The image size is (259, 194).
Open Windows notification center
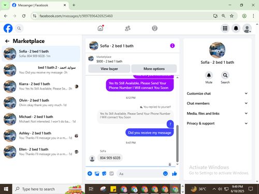[x=251, y=189]
